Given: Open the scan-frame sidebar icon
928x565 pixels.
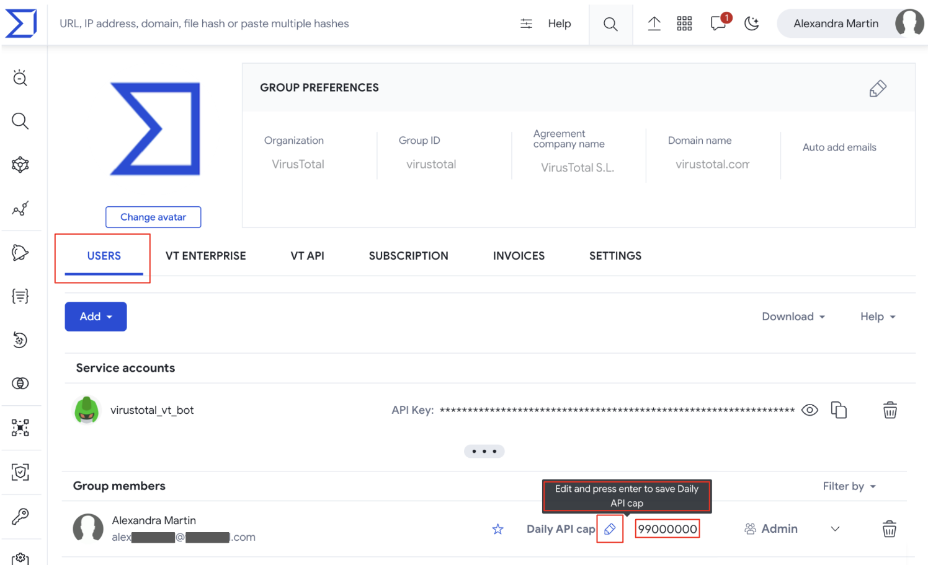Looking at the screenshot, I should (x=20, y=427).
